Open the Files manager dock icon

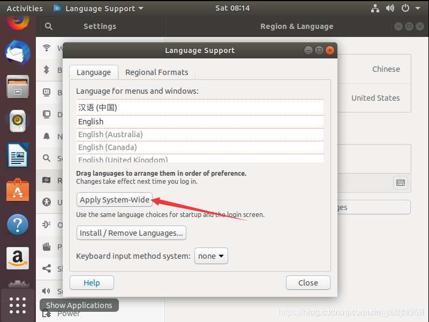click(x=18, y=87)
